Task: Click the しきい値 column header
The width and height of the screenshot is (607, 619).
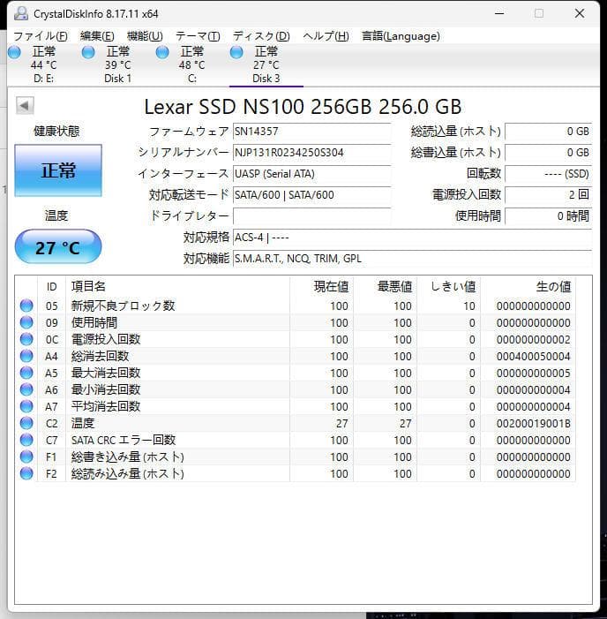Action: click(449, 287)
